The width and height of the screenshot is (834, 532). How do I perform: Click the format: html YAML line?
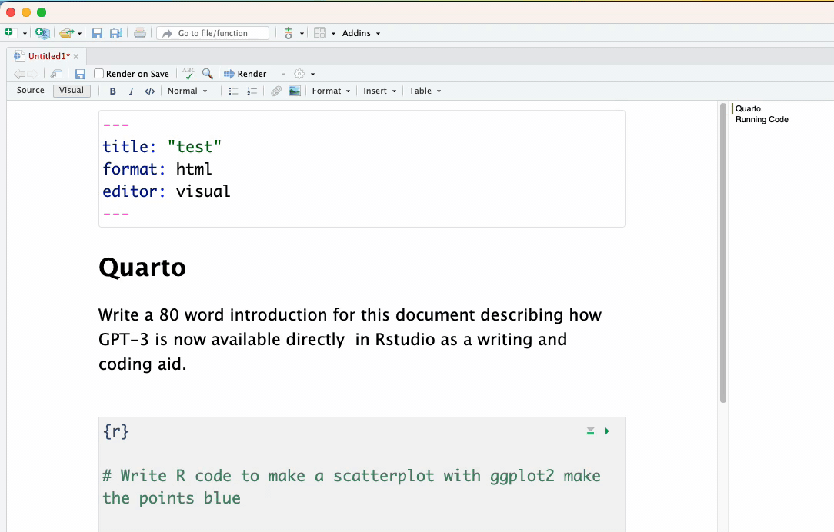(x=157, y=169)
